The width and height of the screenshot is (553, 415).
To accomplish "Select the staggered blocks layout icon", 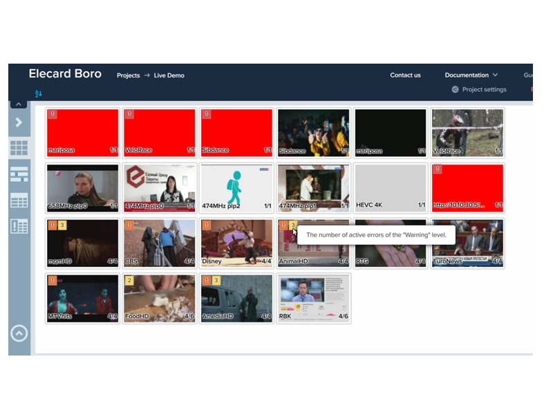I will [19, 174].
